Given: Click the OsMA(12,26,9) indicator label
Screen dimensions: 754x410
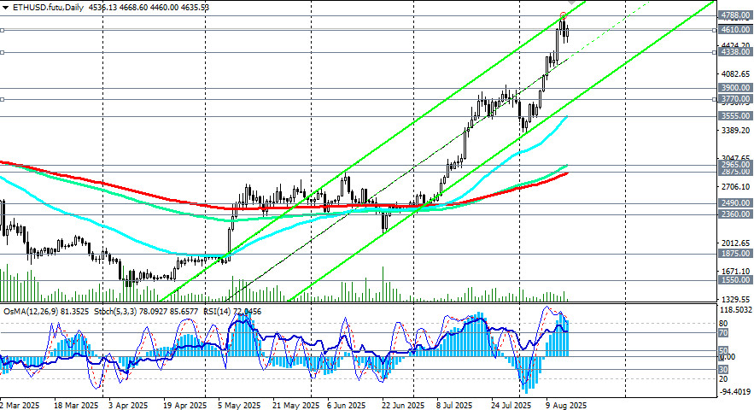Looking at the screenshot, I should [x=31, y=312].
